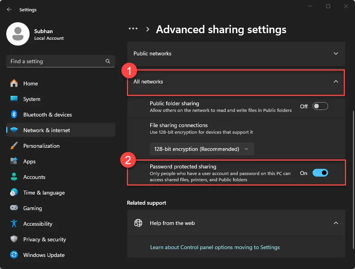This screenshot has width=355, height=269.
Task: Turn off Password protected sharing toggle
Action: point(320,173)
